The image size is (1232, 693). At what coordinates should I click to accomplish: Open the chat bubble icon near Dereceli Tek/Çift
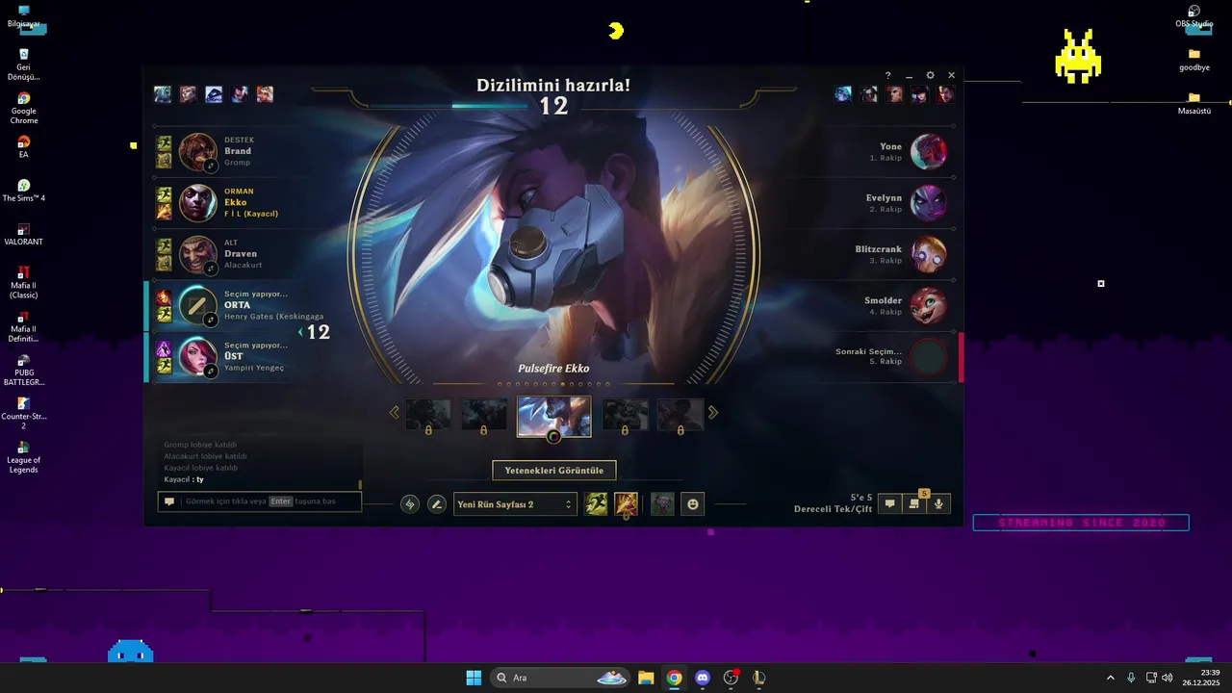point(890,503)
